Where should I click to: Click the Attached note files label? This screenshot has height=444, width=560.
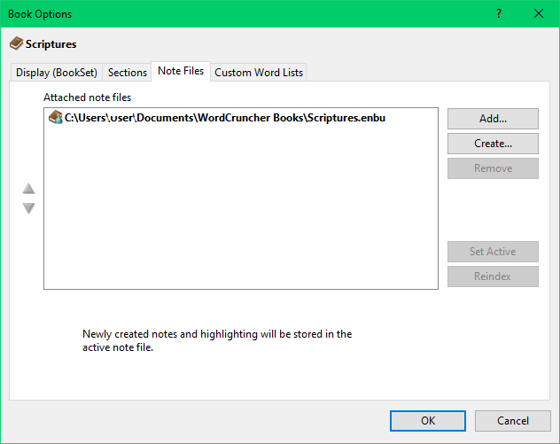point(88,97)
